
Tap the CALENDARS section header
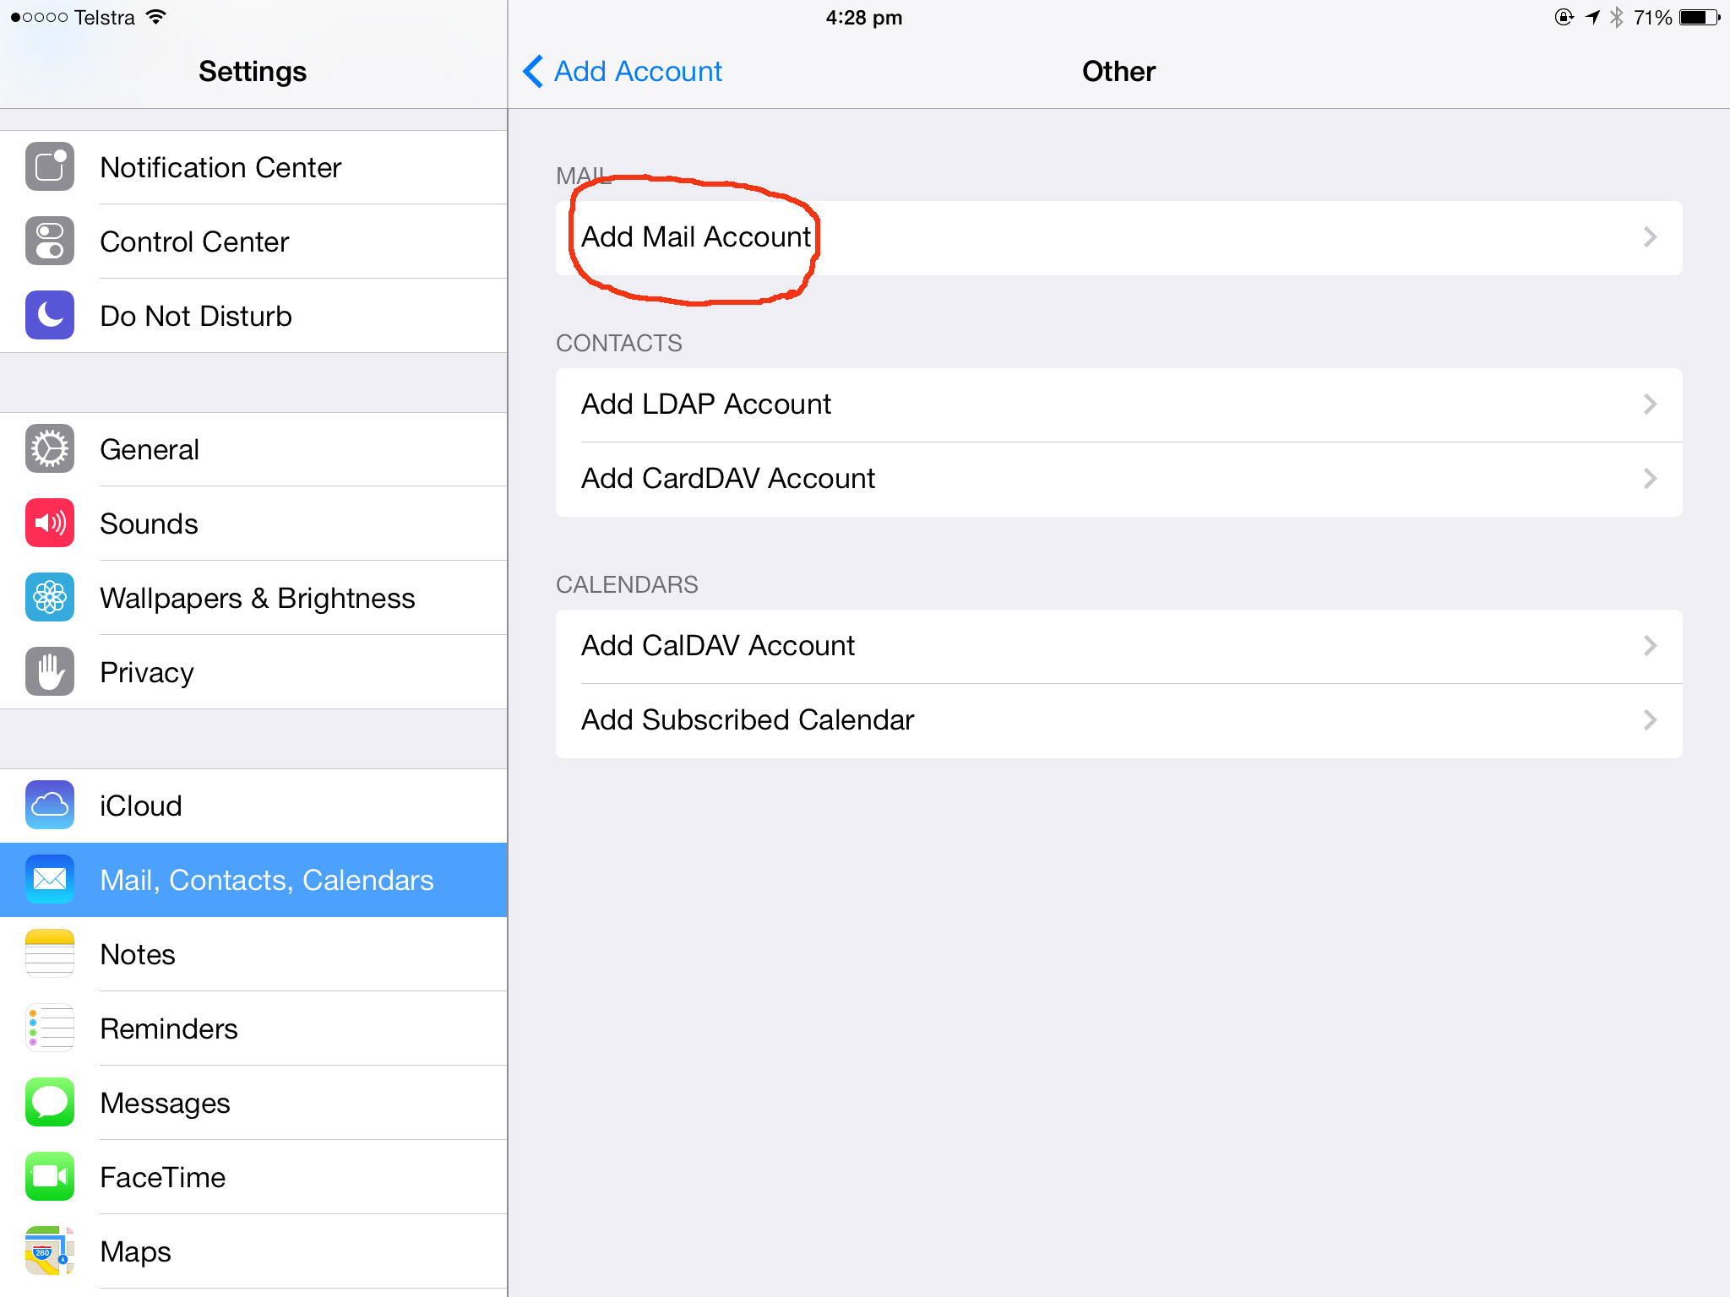point(627,584)
